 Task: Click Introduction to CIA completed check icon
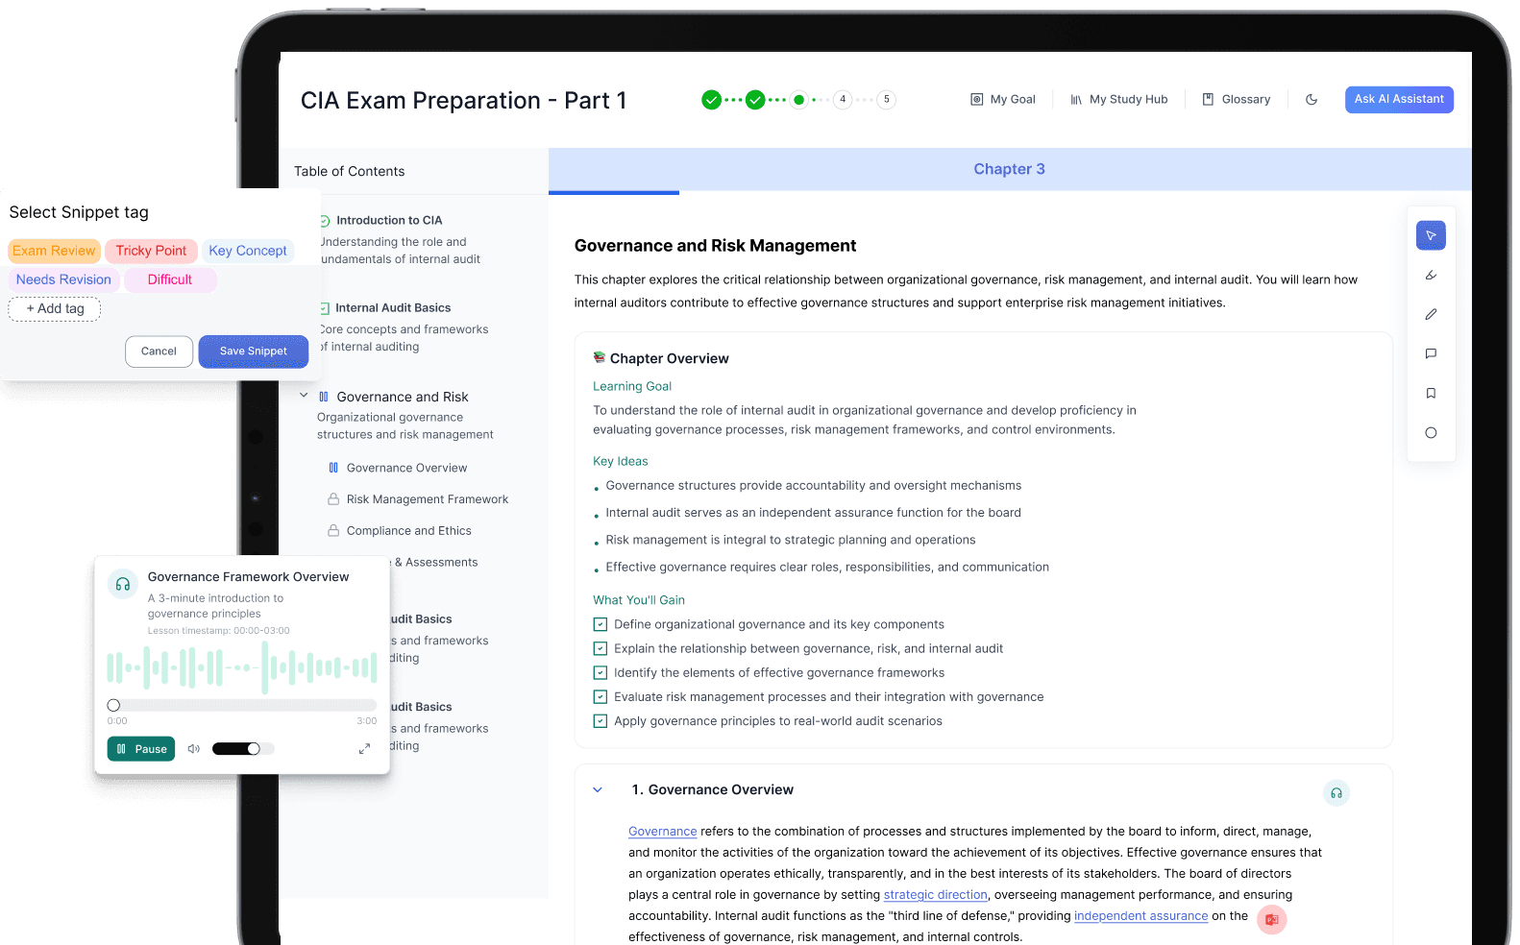(325, 221)
